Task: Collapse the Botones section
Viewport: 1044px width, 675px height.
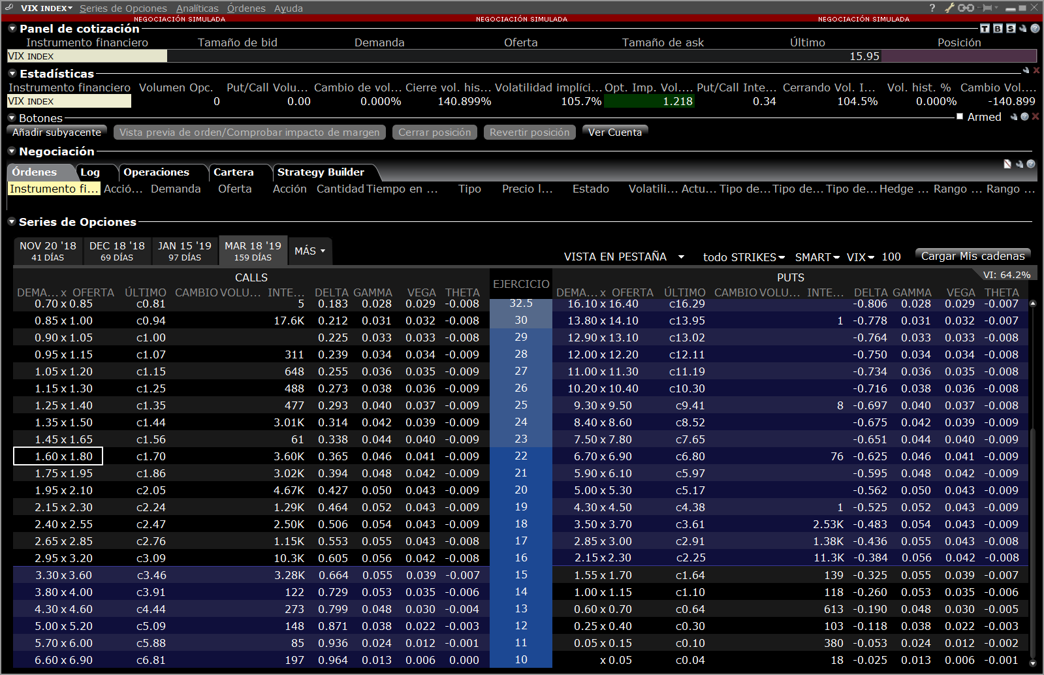Action: coord(12,118)
